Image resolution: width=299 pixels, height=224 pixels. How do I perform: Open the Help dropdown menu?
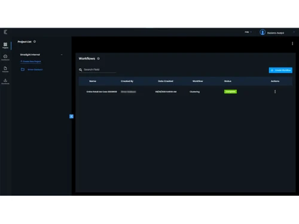[248, 32]
